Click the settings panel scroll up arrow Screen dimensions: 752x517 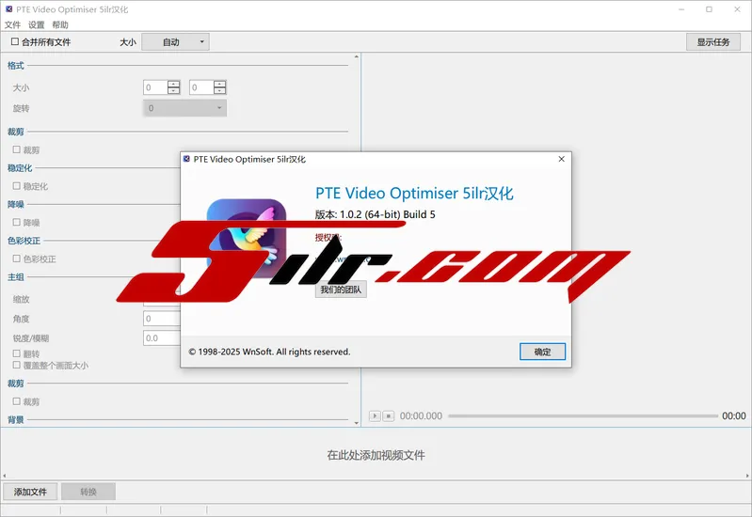tap(357, 57)
